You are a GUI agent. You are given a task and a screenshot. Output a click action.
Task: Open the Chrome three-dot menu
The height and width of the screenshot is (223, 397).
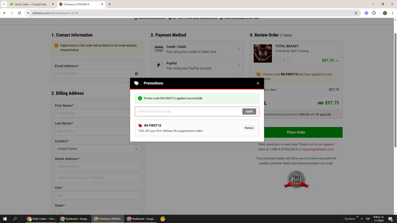392,13
